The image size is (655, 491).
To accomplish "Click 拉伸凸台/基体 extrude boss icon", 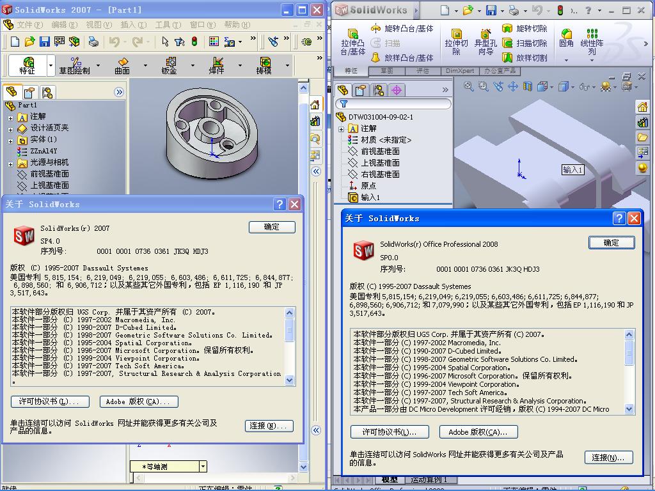I will (x=353, y=42).
